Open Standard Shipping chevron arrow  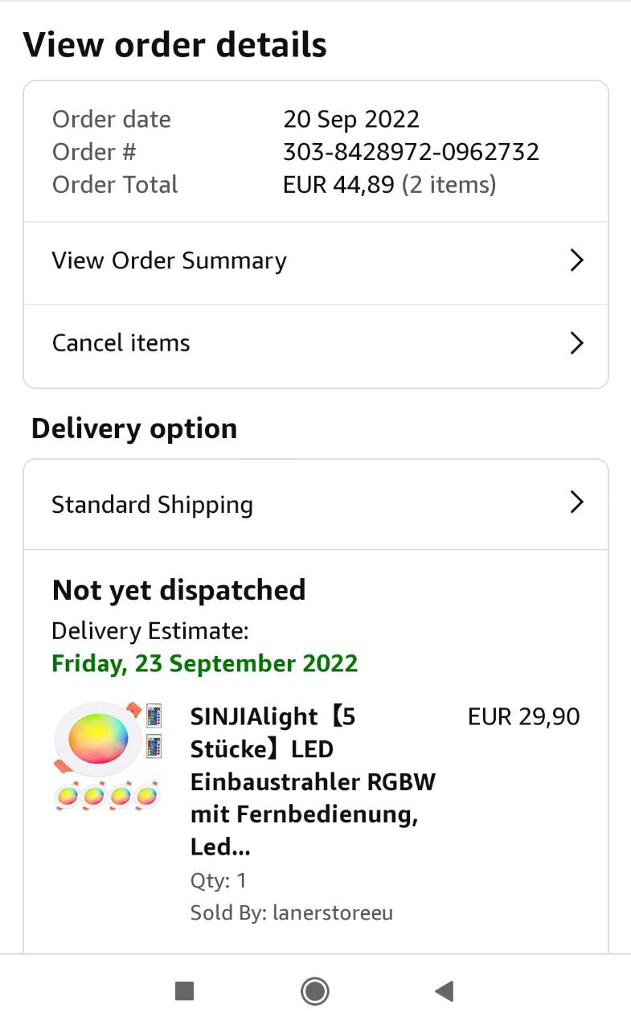tap(576, 503)
